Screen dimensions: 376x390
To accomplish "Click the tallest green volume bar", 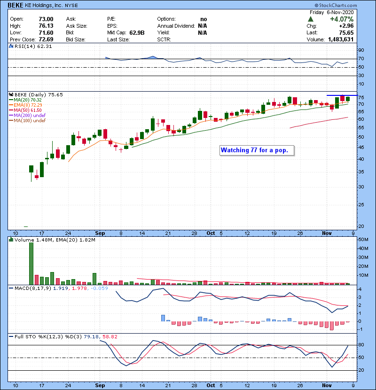I will 31,264.
